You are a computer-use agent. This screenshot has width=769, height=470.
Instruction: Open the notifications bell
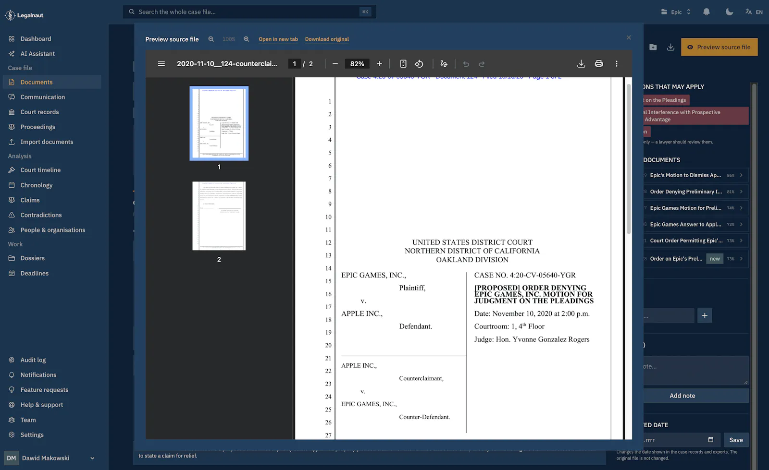pos(707,12)
